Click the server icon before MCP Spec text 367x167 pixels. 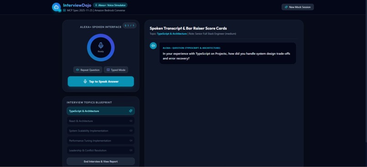pos(64,10)
